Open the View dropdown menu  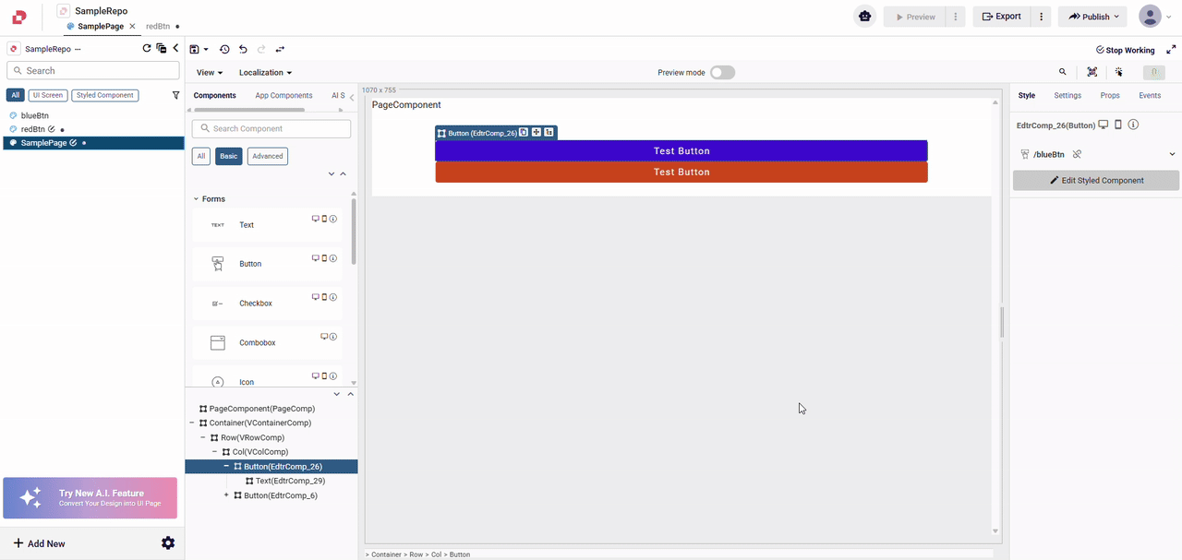coord(210,73)
